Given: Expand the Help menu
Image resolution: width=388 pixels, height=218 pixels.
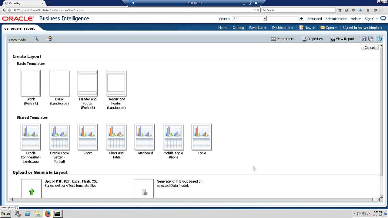Looking at the screenshot, I should 356,19.
